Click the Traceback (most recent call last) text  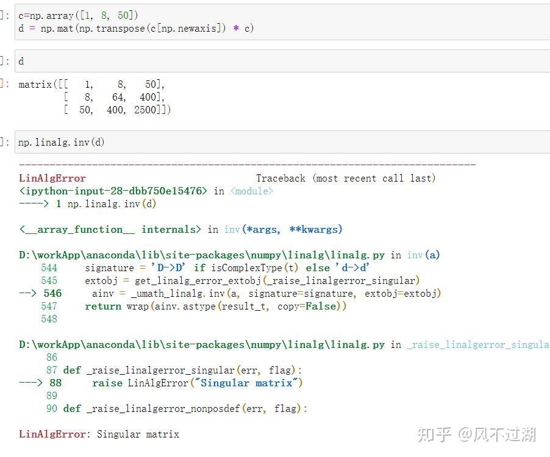(x=346, y=179)
